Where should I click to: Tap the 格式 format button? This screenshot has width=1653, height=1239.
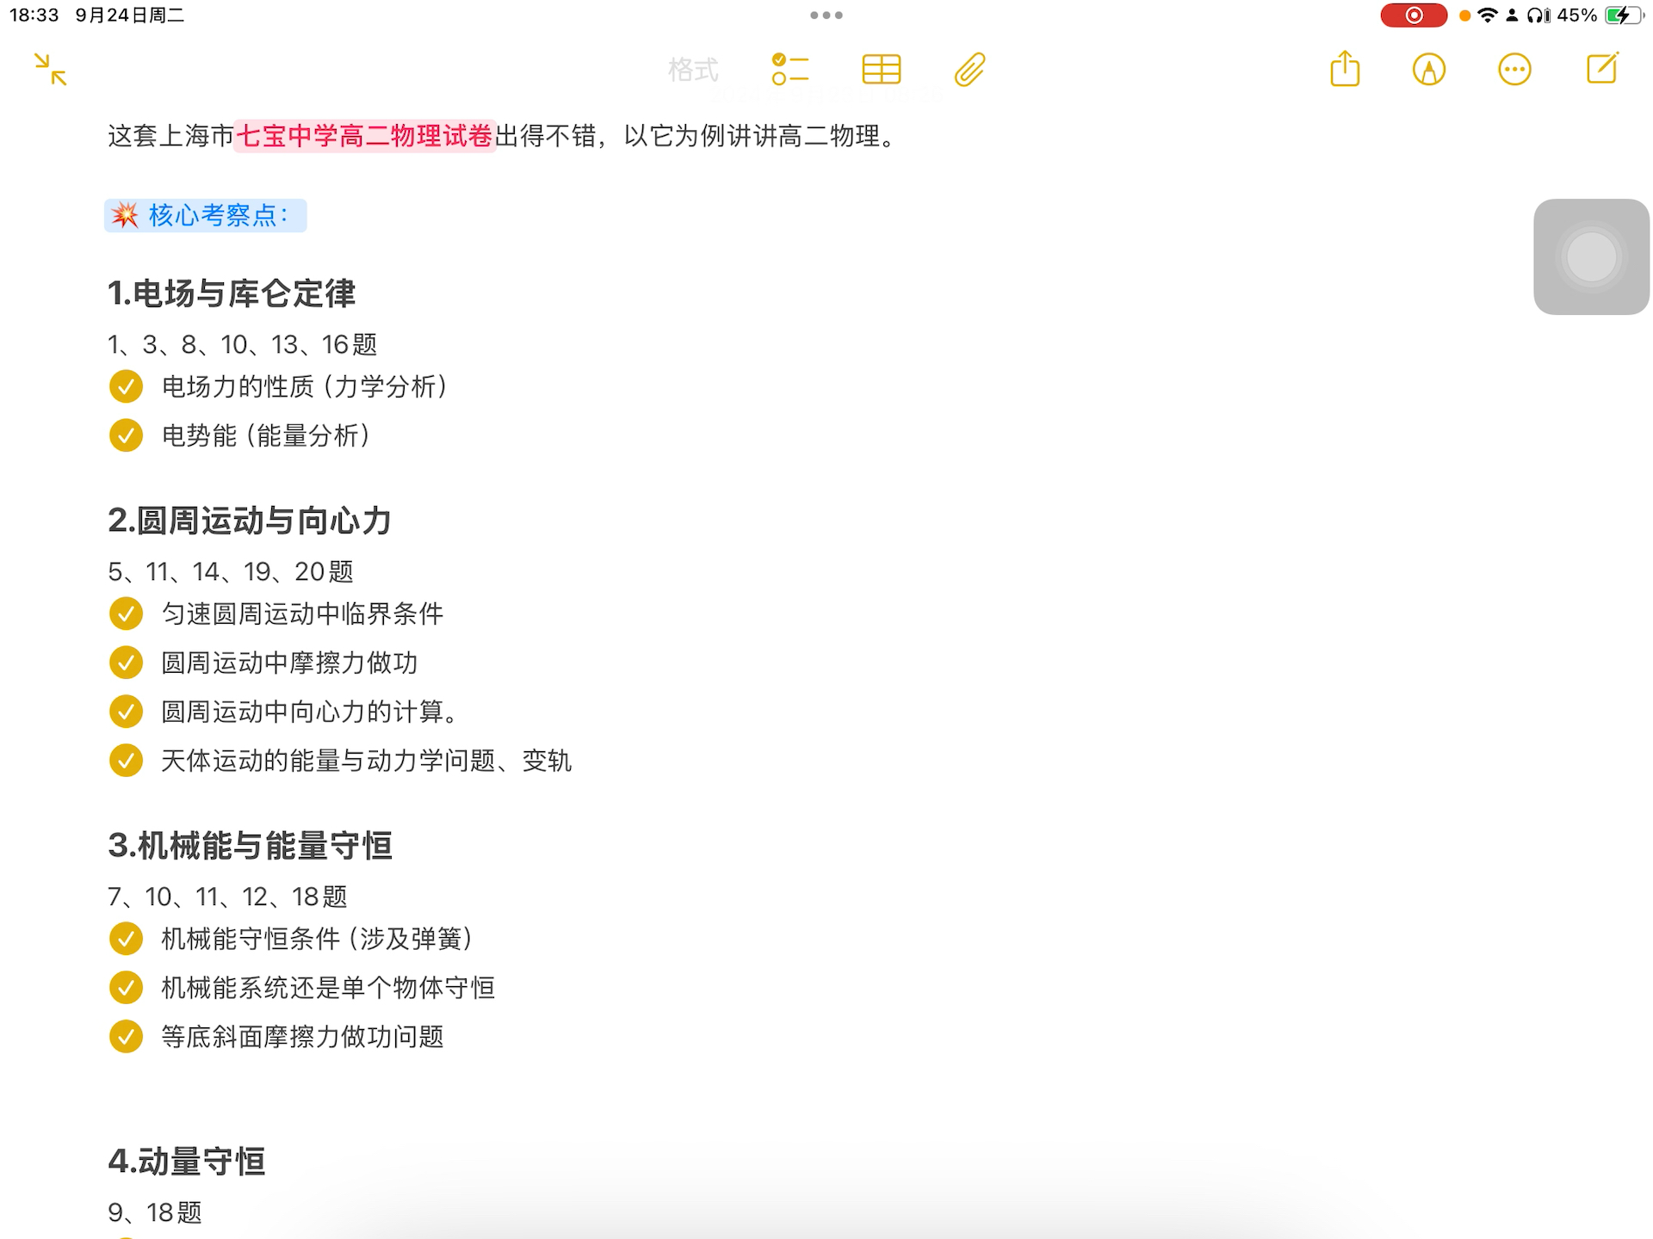click(693, 70)
